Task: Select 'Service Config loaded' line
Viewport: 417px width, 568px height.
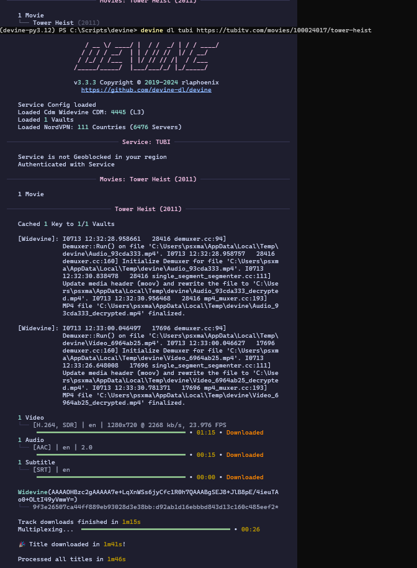Action: [57, 105]
